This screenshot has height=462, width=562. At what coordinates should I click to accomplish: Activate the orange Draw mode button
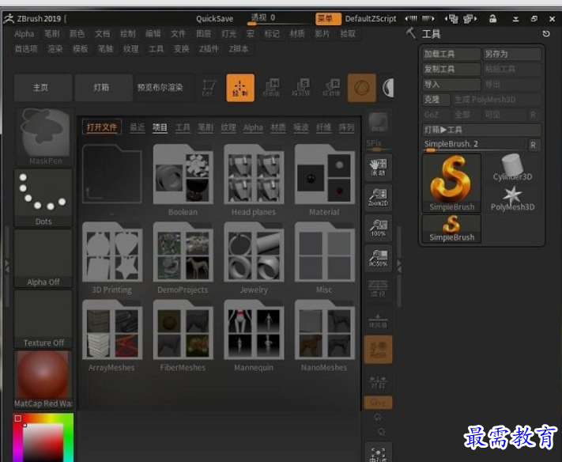[x=240, y=88]
